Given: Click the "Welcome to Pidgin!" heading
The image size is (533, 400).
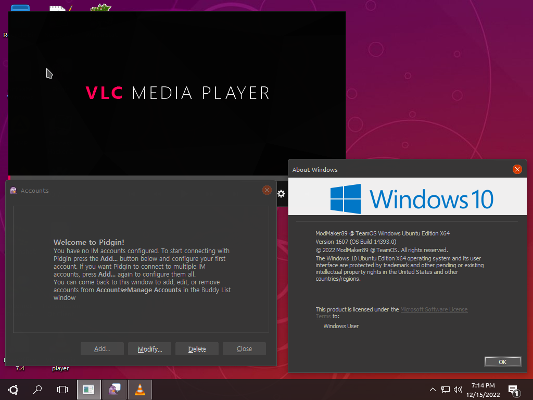Looking at the screenshot, I should pyautogui.click(x=88, y=242).
